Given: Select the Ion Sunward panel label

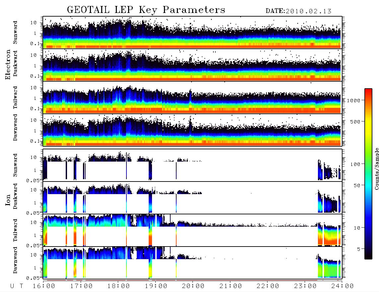Looking at the screenshot, I should point(15,165).
